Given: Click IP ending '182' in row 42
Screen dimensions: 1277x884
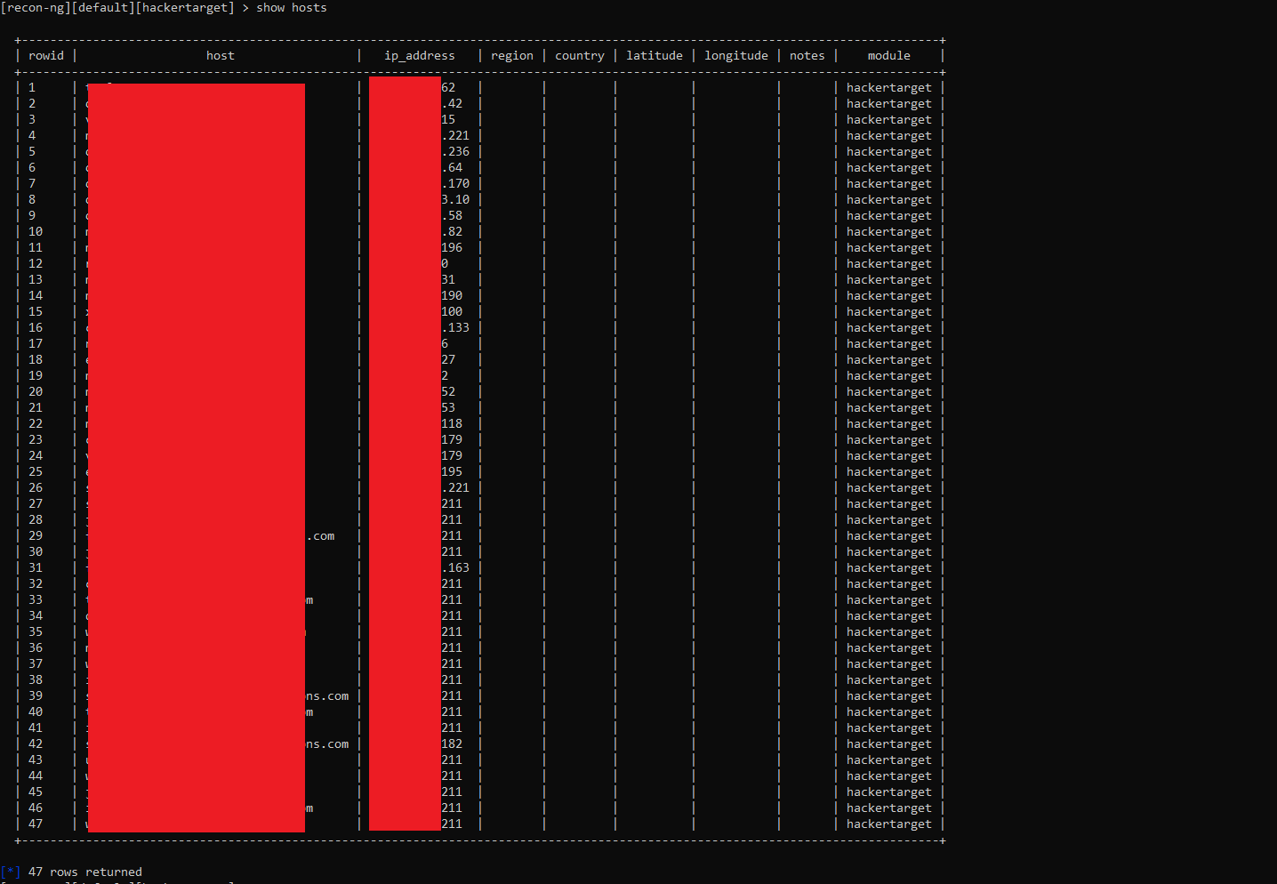Looking at the screenshot, I should click(452, 743).
